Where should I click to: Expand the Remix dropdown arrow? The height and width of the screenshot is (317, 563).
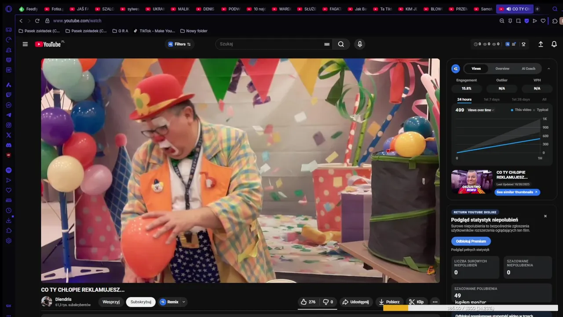tap(184, 302)
